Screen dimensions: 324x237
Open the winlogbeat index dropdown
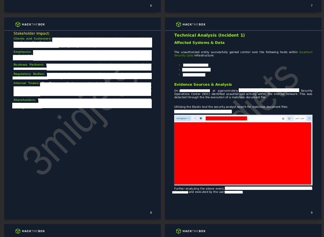pos(183,118)
